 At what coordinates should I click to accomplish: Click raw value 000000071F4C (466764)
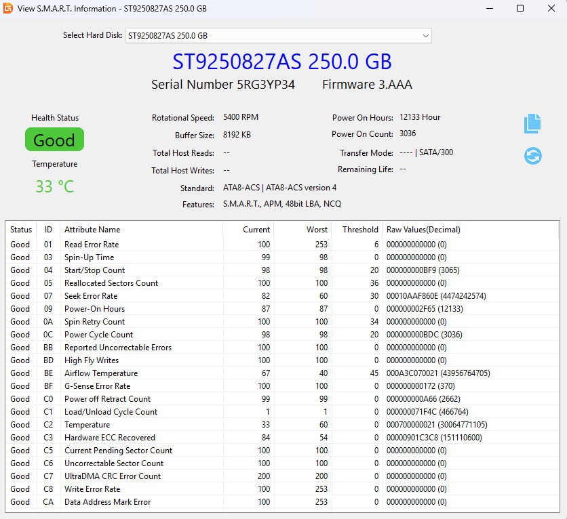[x=427, y=412]
